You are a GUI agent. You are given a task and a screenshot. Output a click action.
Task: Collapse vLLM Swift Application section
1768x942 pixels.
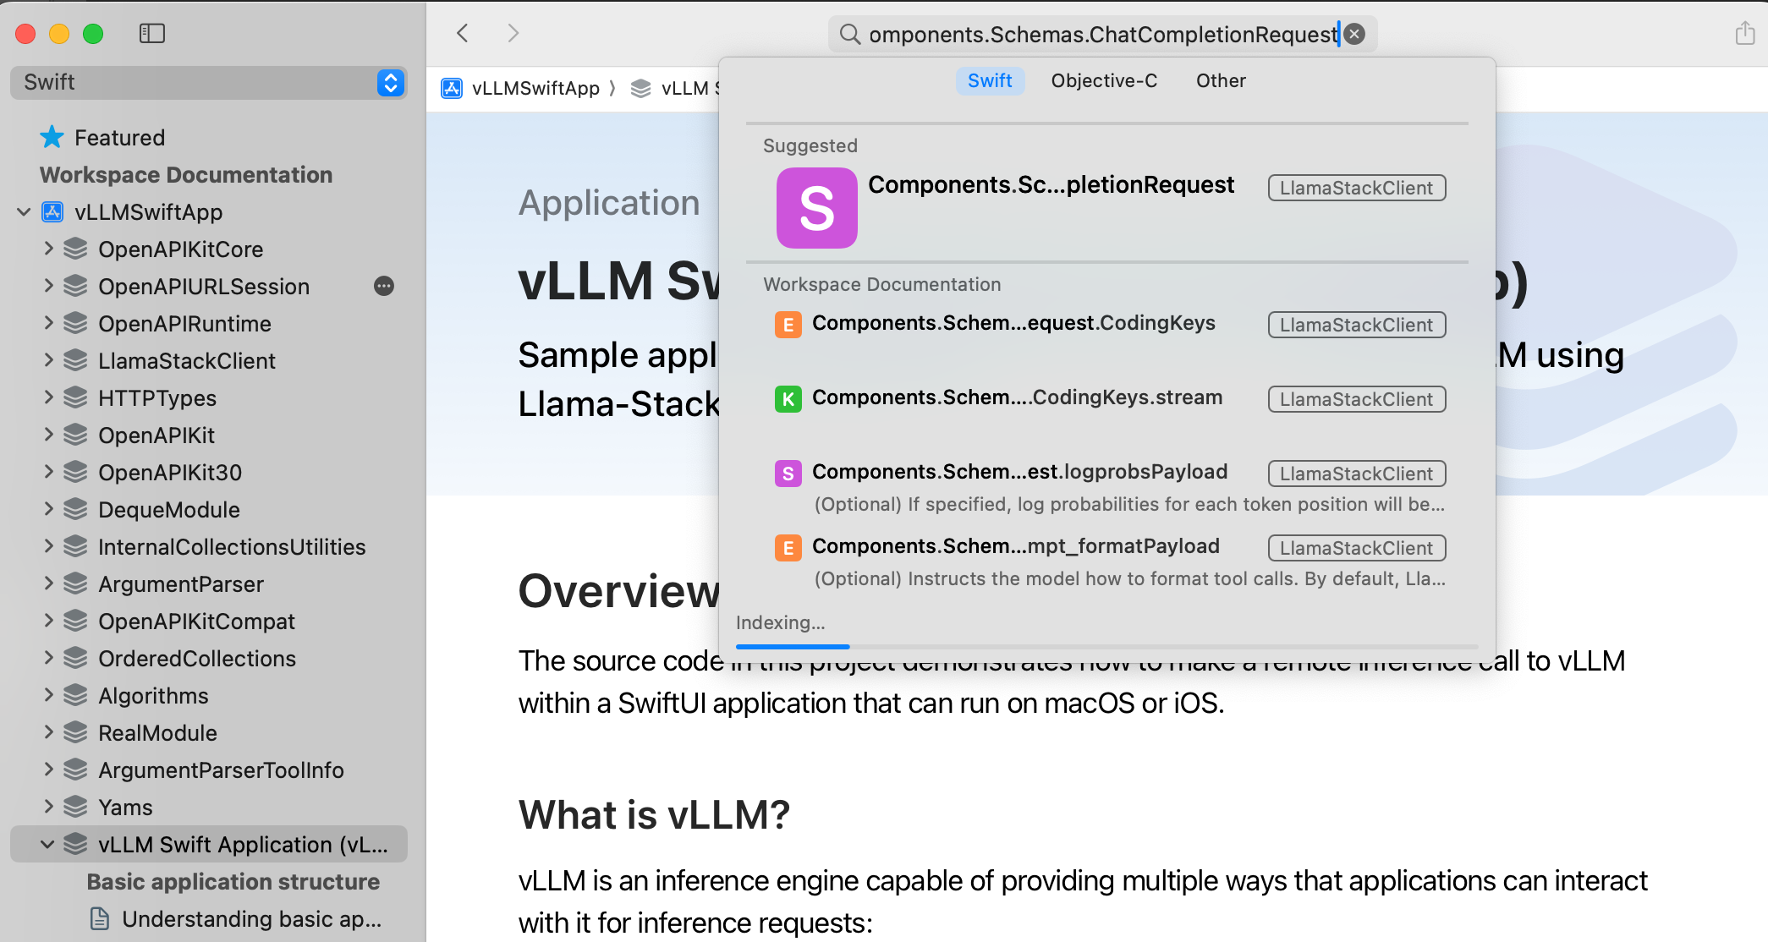click(47, 844)
